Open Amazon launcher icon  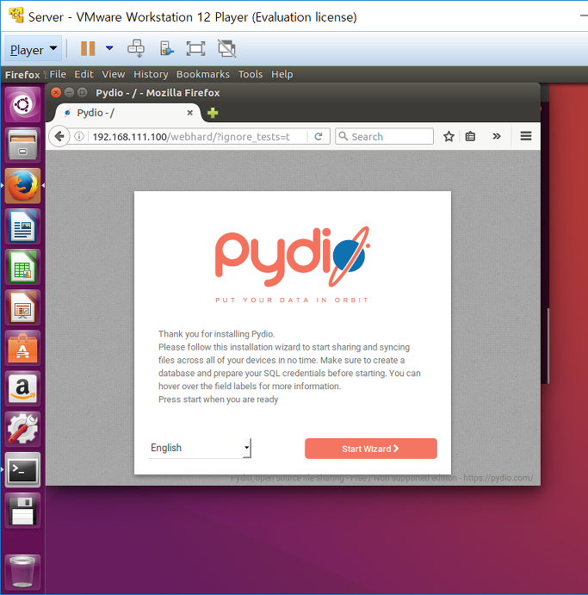(22, 389)
